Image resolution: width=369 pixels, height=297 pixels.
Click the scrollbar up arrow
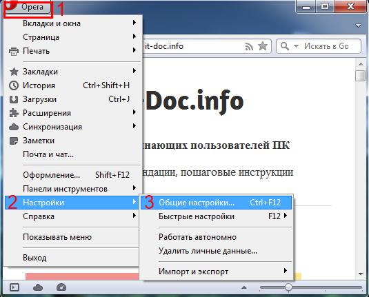[361, 64]
